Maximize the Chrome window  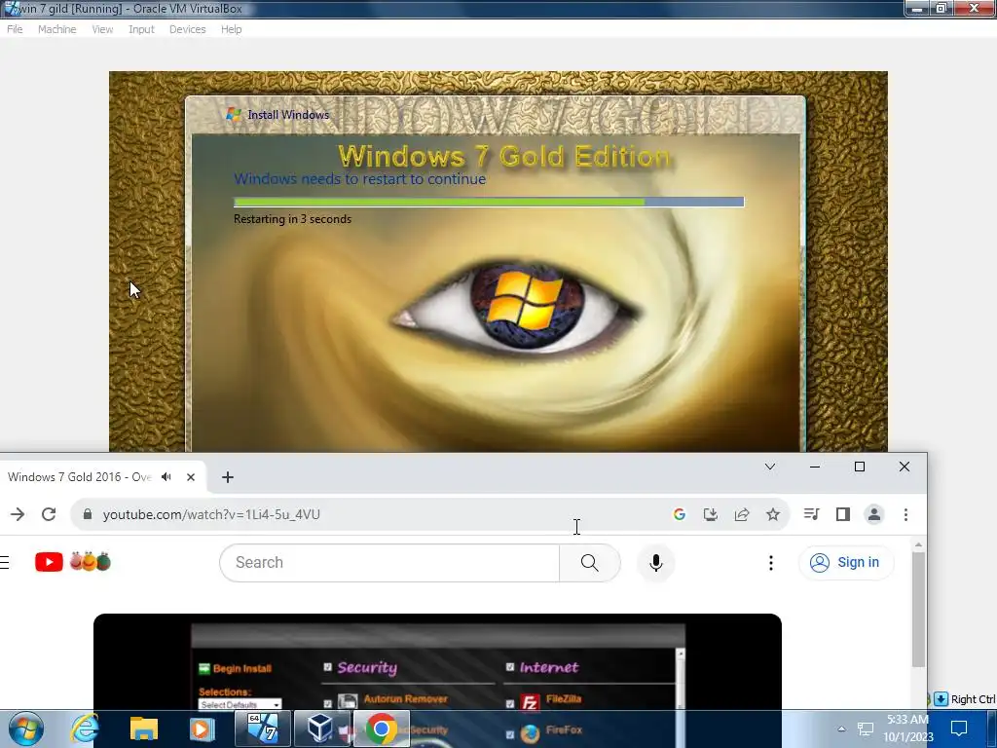[860, 467]
